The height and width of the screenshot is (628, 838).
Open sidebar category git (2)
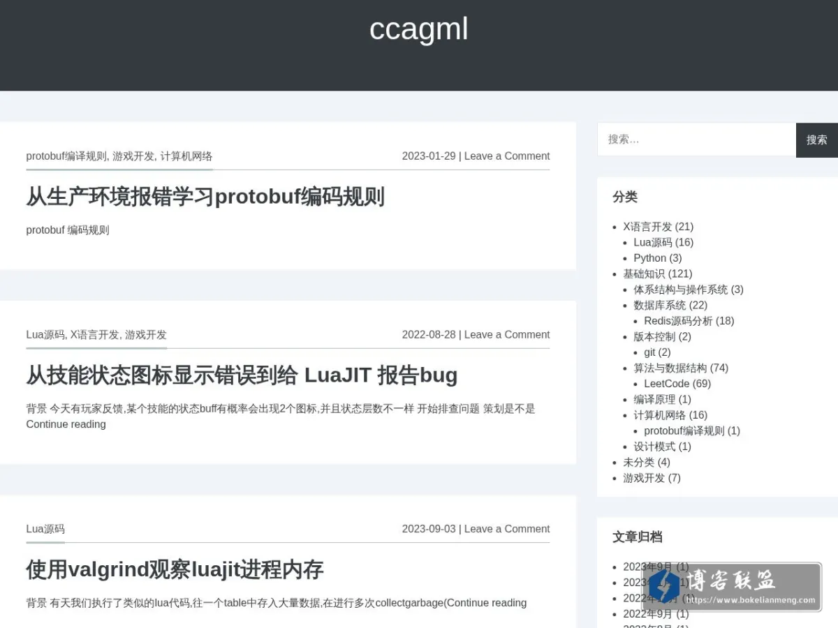tap(649, 352)
